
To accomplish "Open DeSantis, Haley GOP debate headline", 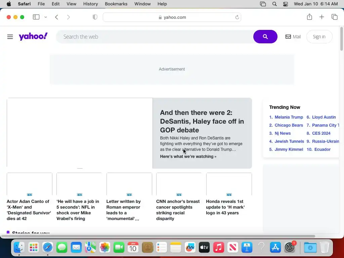I will coord(202,121).
